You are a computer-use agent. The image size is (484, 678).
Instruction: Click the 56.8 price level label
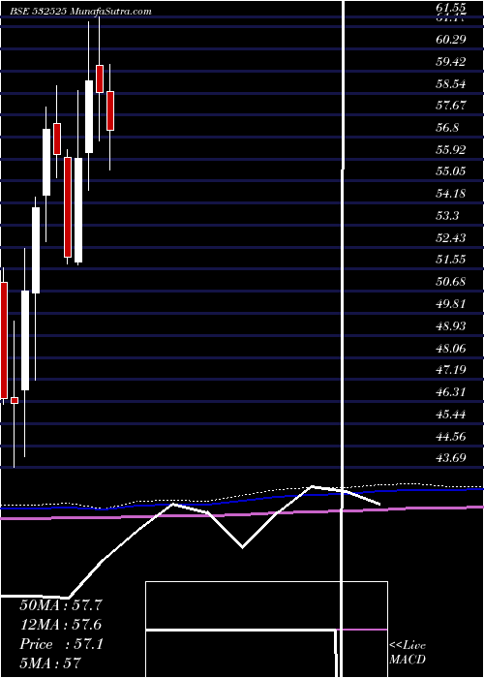(448, 128)
